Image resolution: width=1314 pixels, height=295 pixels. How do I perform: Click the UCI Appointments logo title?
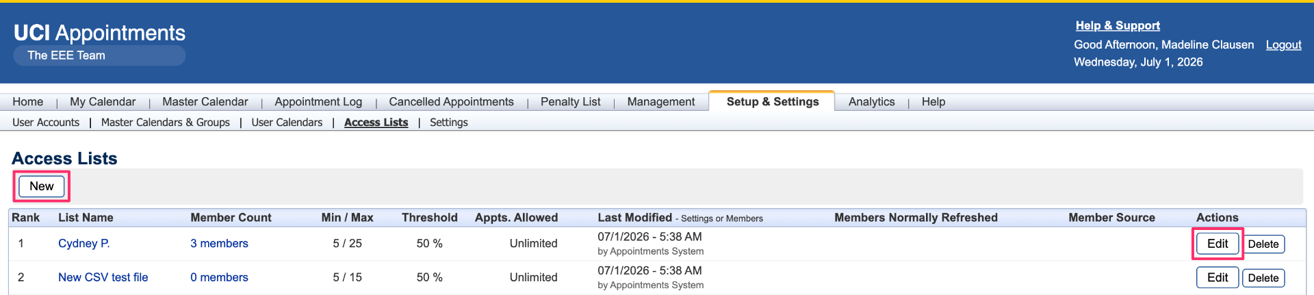tap(100, 32)
